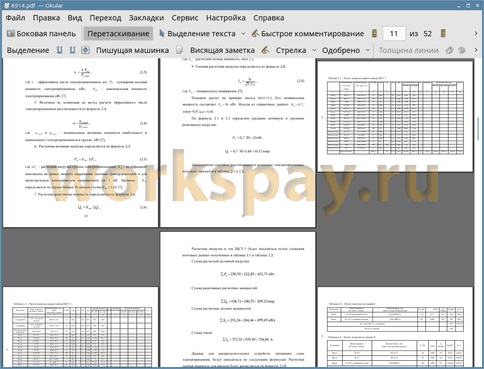
Task: Click total pages count 52
Action: 427,34
